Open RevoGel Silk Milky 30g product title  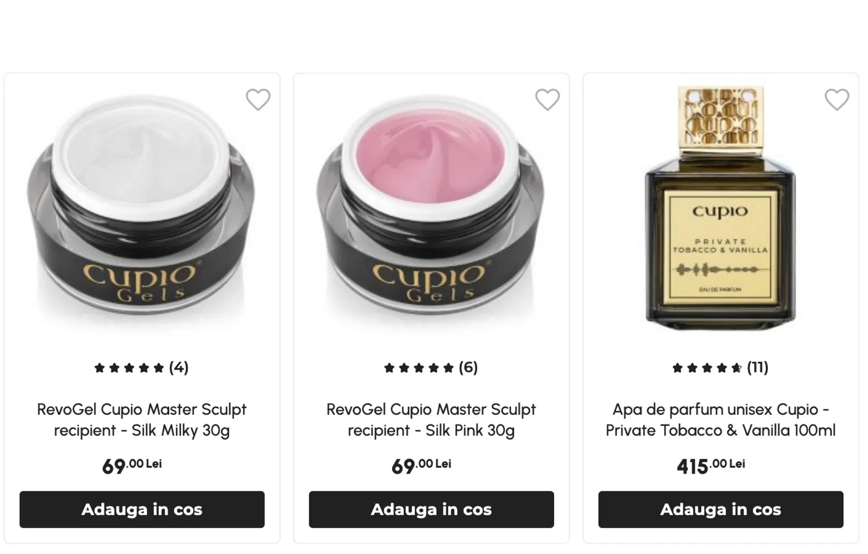(142, 420)
